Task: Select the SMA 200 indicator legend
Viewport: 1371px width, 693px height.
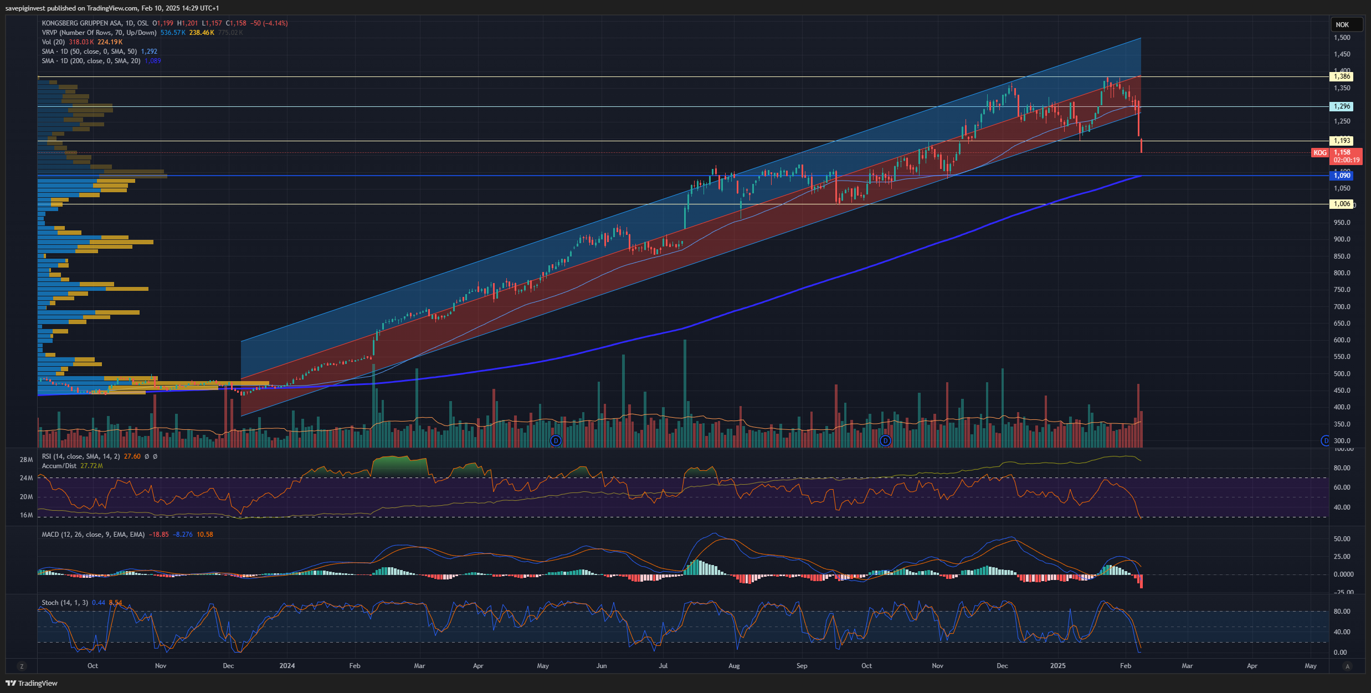Action: (91, 61)
